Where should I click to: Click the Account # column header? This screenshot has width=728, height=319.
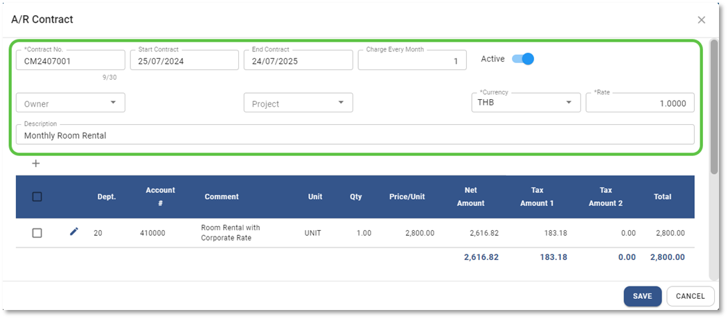tap(160, 196)
